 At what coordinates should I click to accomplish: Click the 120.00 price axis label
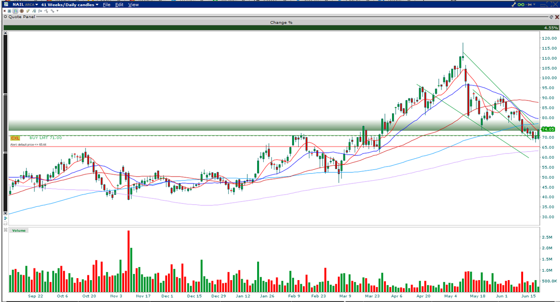tap(550, 38)
